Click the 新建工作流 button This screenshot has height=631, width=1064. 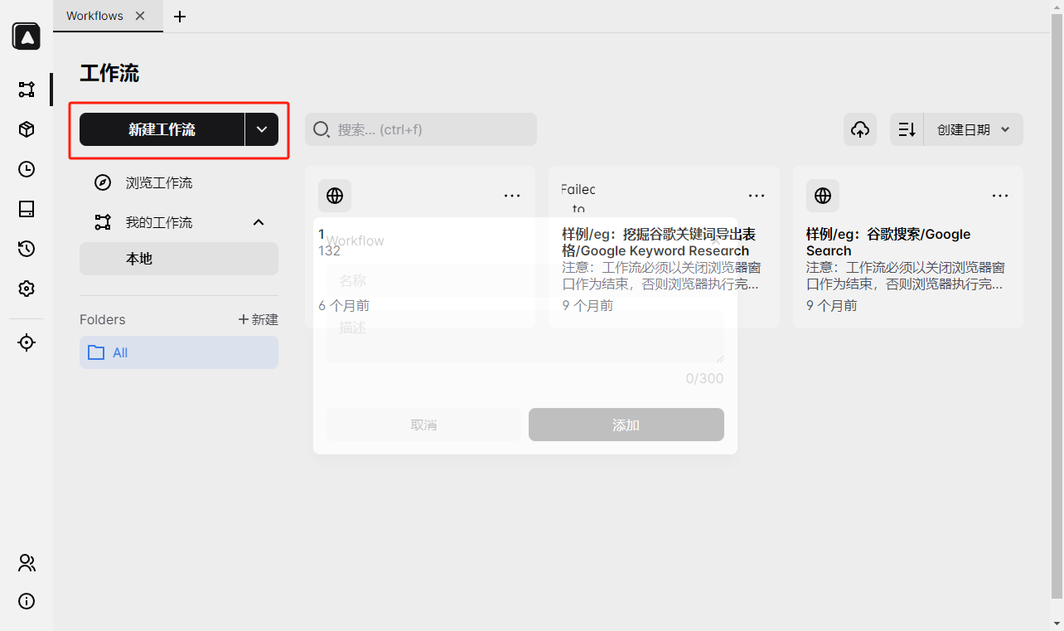tap(162, 129)
